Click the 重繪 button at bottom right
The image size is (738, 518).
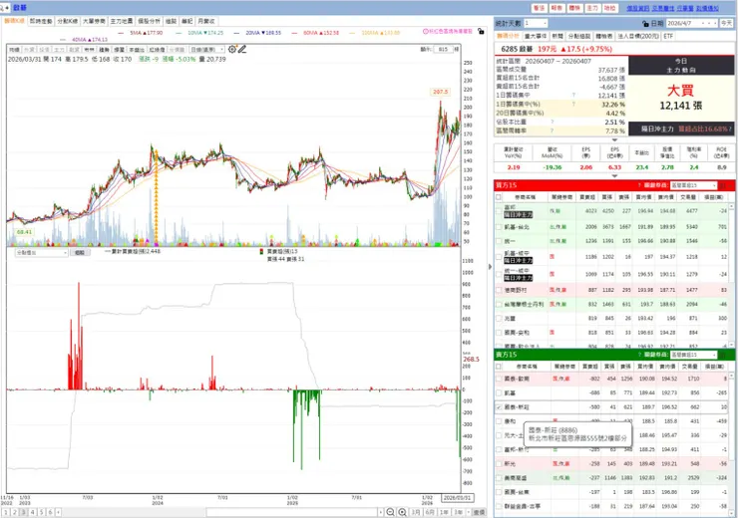point(479,512)
